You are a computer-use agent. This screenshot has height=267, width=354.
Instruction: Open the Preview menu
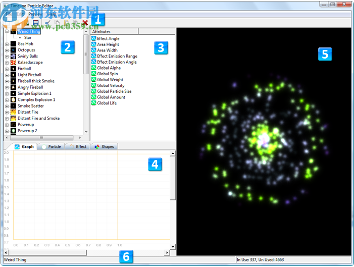click(35, 14)
